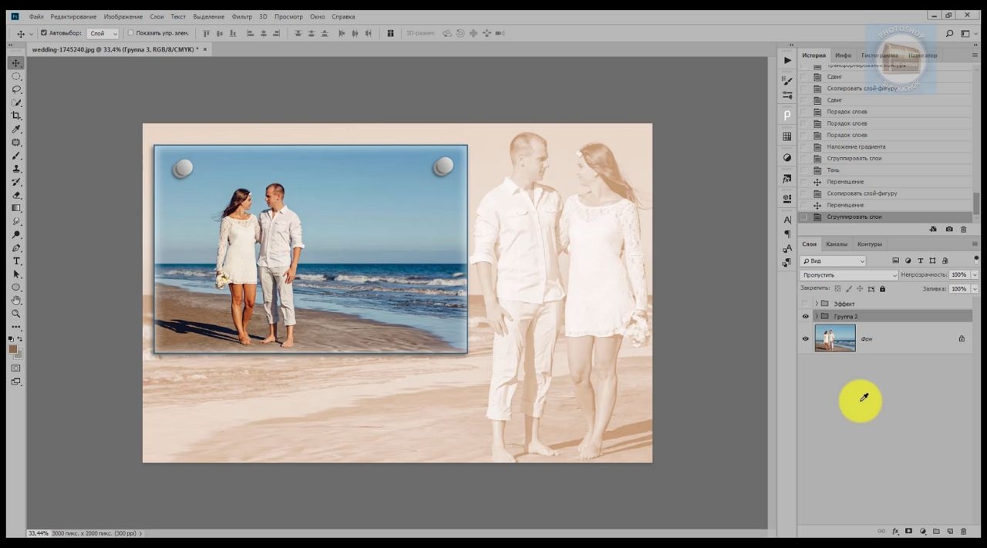987x548 pixels.
Task: Select the Clone Stamp tool
Action: point(16,169)
